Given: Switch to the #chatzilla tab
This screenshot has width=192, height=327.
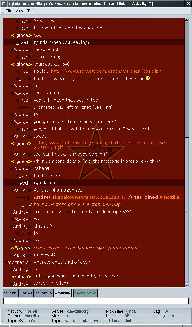Looking at the screenshot, I should point(43,293).
